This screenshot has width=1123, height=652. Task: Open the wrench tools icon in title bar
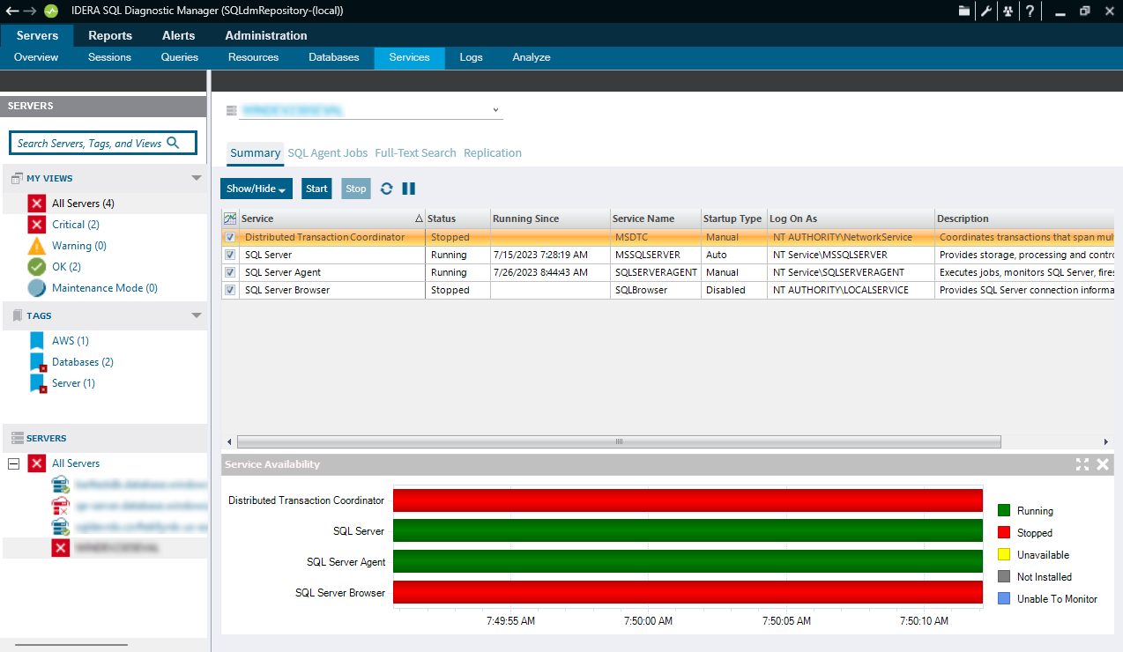pyautogui.click(x=985, y=11)
